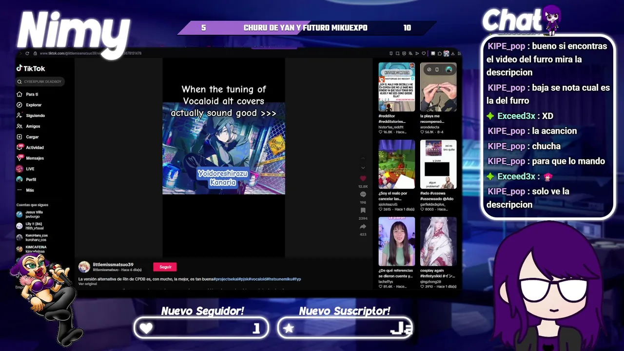624x351 pixels.
Task: Open the Amigos section
Action: point(28,126)
